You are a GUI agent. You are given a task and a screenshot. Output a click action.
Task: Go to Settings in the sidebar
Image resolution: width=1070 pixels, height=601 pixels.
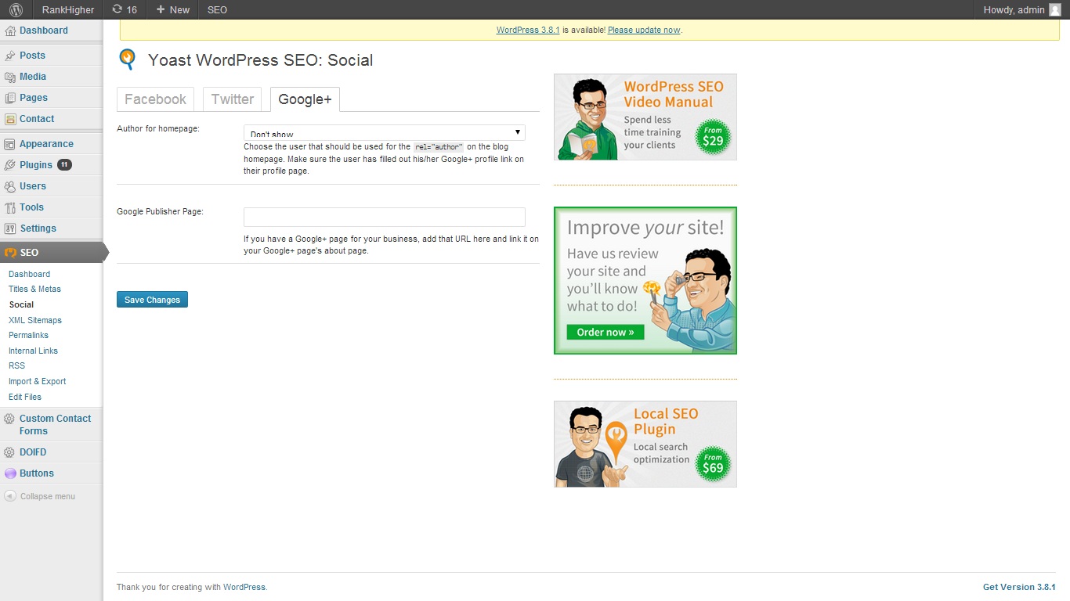point(38,229)
